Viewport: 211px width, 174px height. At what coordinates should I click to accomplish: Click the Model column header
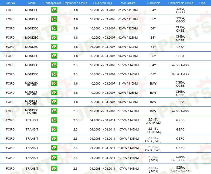32,3
